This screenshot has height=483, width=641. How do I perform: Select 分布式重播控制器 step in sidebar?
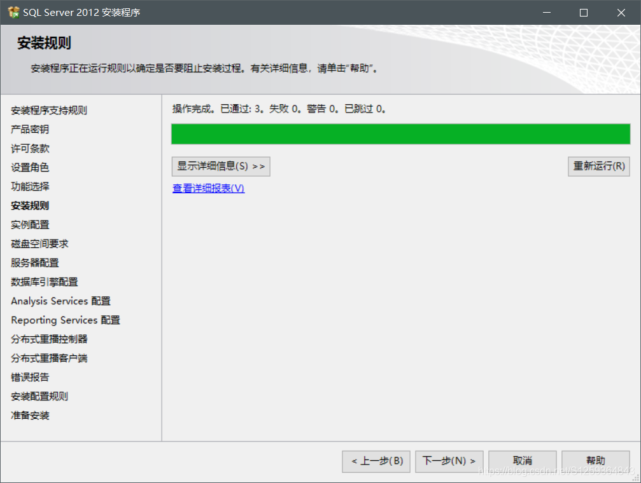pos(49,339)
